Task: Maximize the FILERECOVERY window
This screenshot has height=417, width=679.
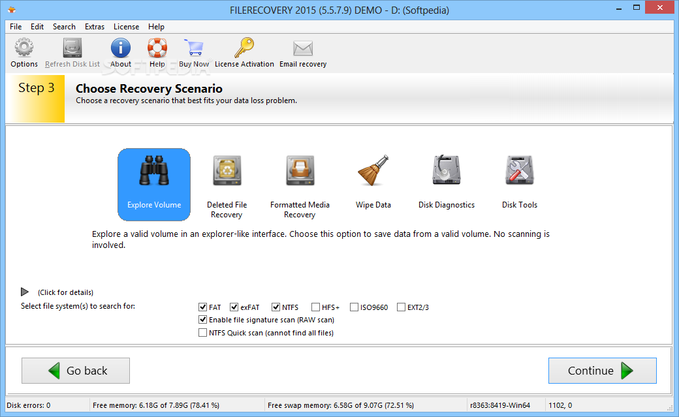Action: tap(636, 8)
